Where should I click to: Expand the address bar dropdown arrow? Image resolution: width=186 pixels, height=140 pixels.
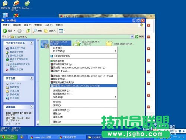tap(132, 37)
